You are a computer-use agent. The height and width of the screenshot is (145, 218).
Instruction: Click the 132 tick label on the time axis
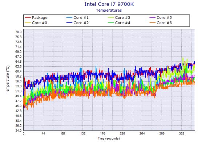(x=83, y=133)
